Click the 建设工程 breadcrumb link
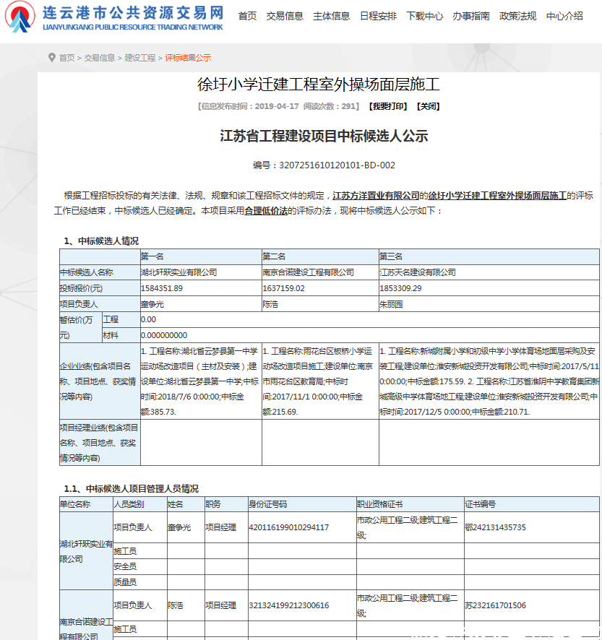Image resolution: width=602 pixels, height=640 pixels. [140, 58]
